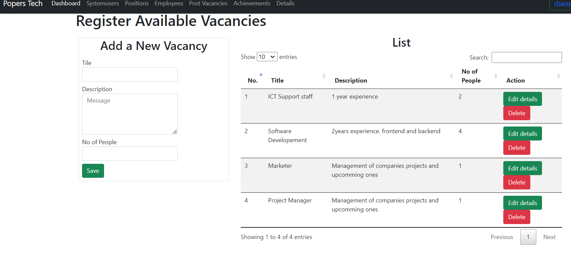The height and width of the screenshot is (269, 571).
Task: Open the Popers Tech brand link
Action: tap(23, 4)
